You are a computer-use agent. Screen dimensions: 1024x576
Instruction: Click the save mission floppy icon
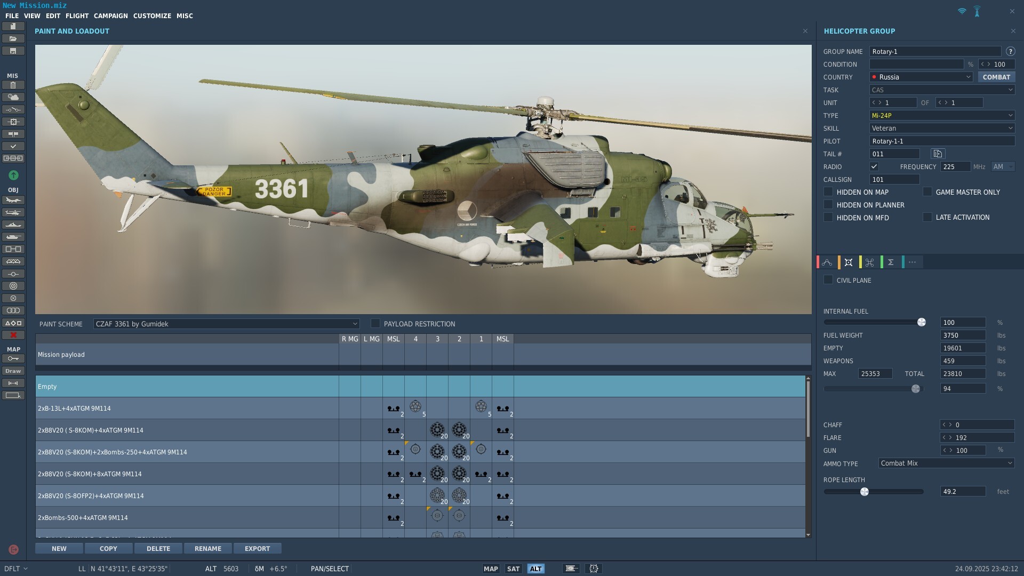click(13, 51)
